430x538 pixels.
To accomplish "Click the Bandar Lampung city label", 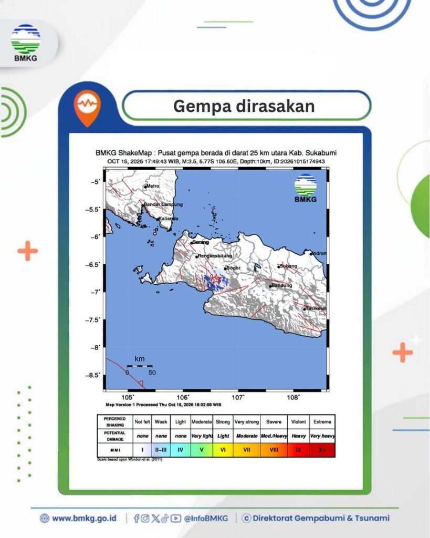I will pyautogui.click(x=163, y=204).
